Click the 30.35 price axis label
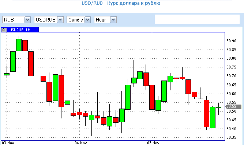 pyautogui.click(x=231, y=137)
